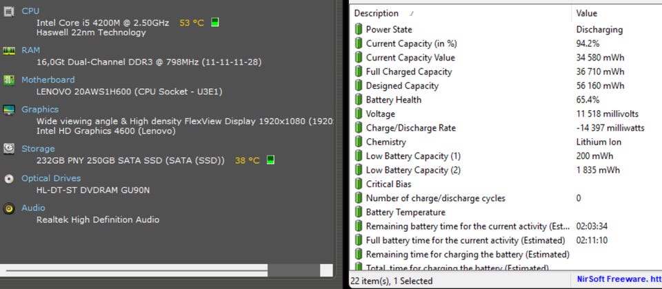Click battery icon beside Remaining battery time row
Viewport: 662px width, 289px height.
click(x=359, y=226)
